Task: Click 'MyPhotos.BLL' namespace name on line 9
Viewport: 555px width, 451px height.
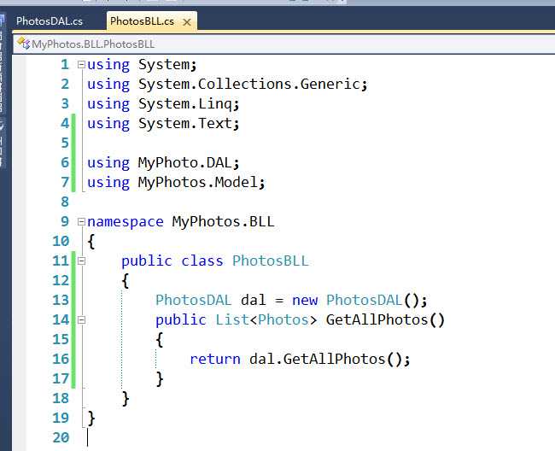Action: click(224, 222)
